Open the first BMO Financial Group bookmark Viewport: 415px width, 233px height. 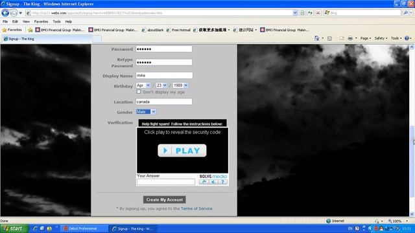60,30
